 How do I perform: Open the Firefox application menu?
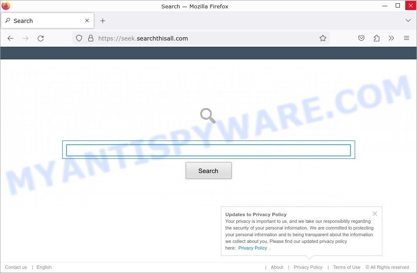[407, 38]
